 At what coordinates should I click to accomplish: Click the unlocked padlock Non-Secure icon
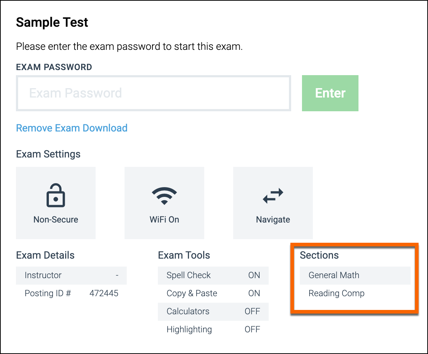point(56,195)
